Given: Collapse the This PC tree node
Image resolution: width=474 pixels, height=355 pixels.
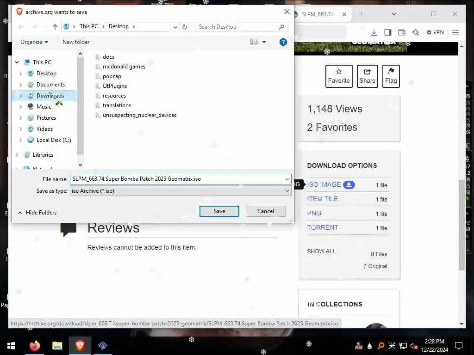Looking at the screenshot, I should click(17, 62).
